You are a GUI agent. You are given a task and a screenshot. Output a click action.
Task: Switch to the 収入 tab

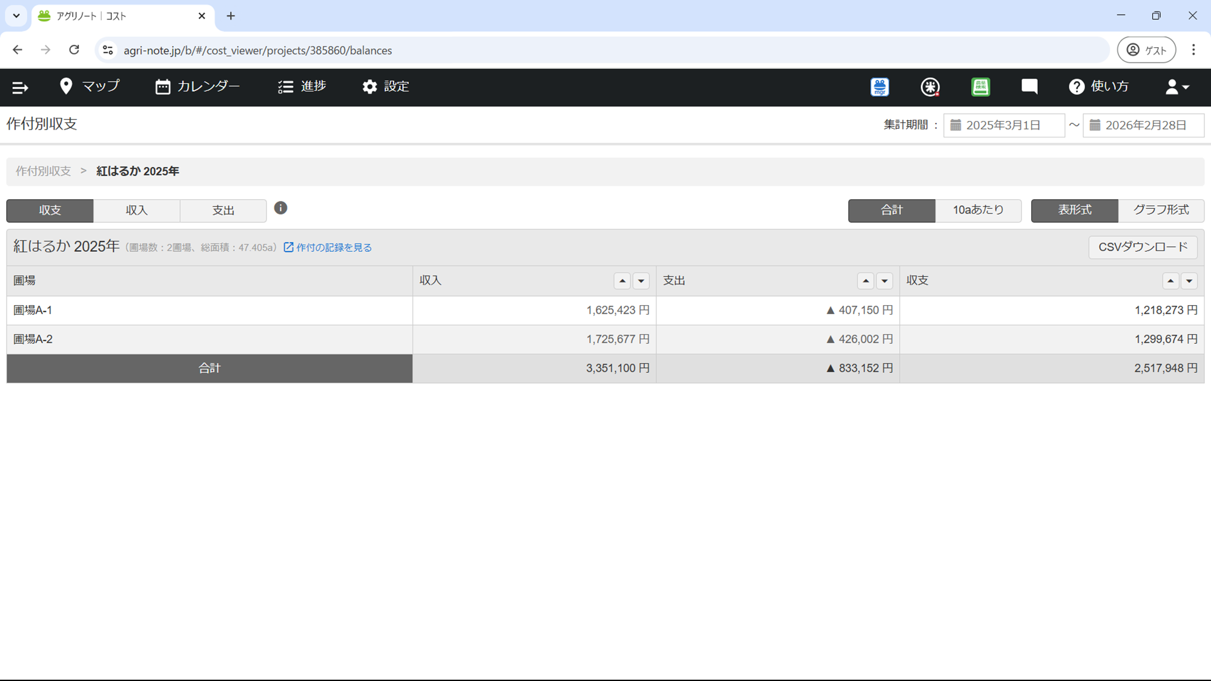tap(136, 211)
